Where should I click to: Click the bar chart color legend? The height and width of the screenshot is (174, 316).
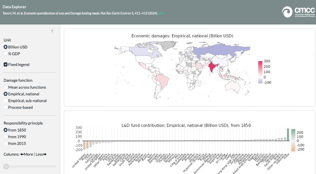tap(293, 140)
